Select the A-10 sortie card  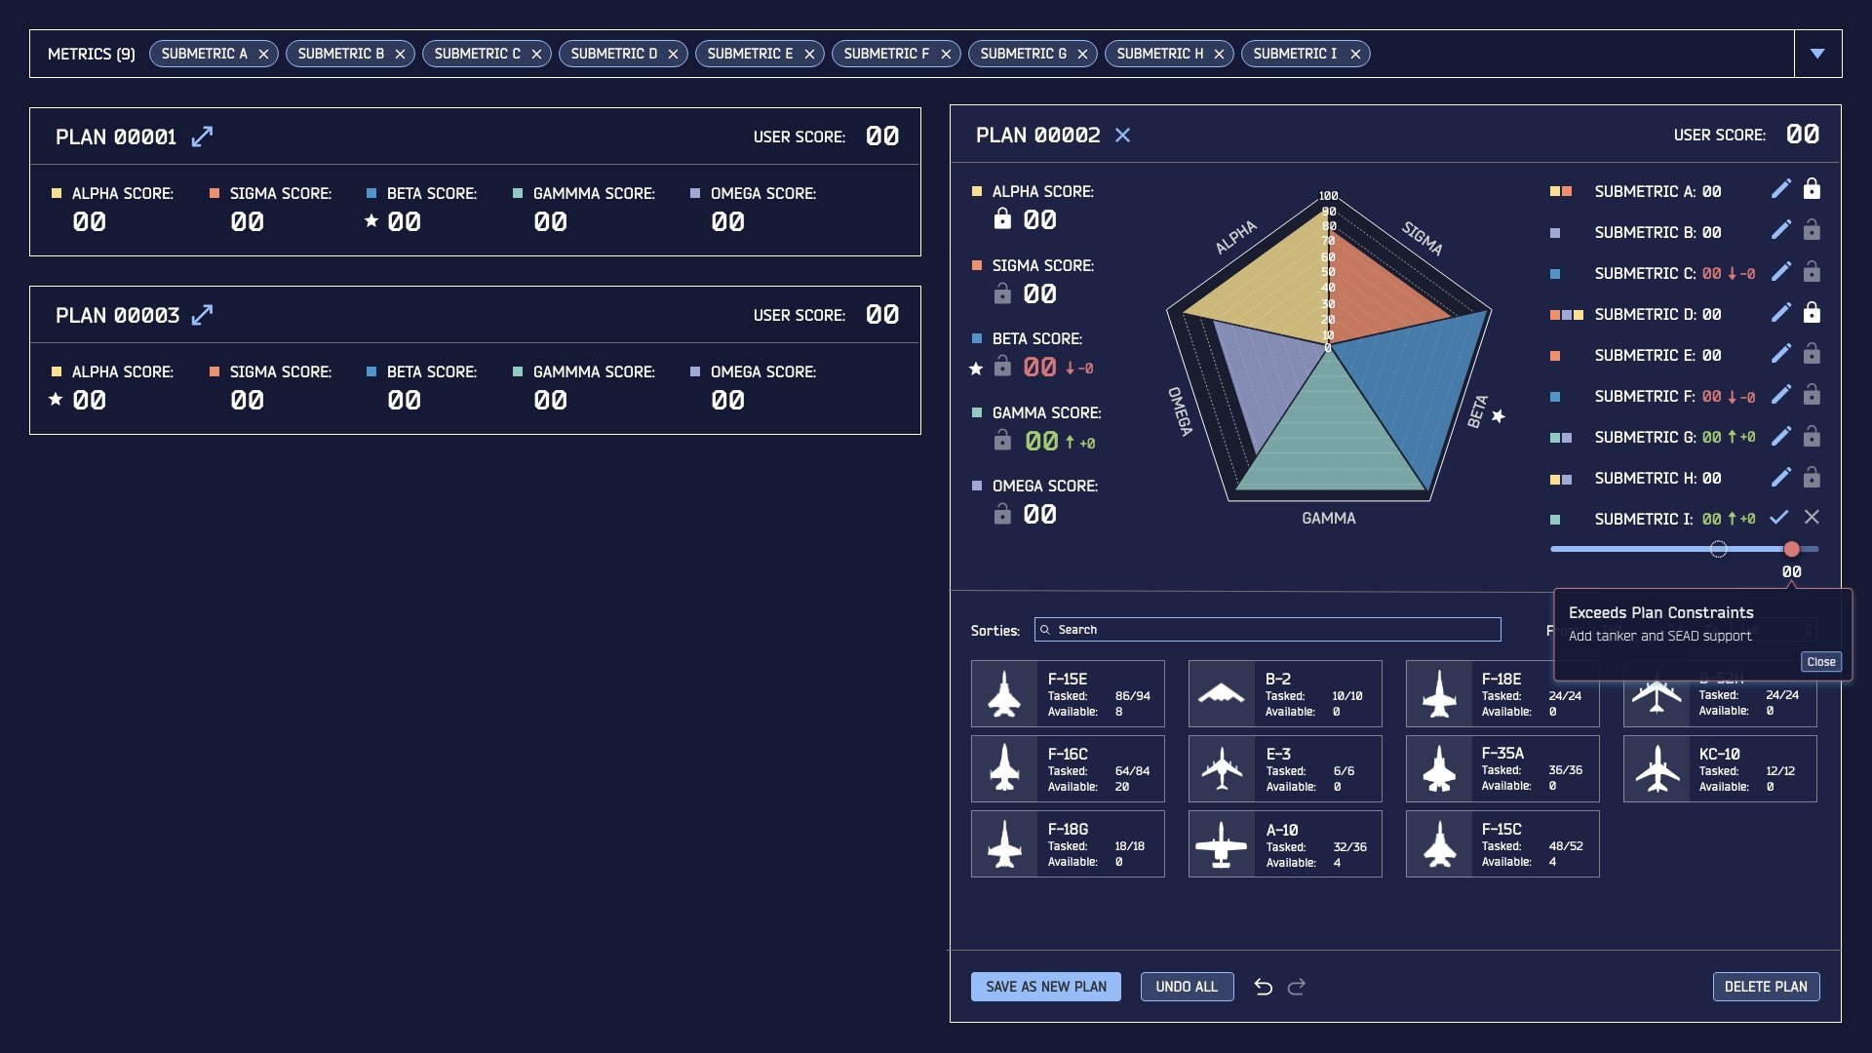click(x=1285, y=843)
